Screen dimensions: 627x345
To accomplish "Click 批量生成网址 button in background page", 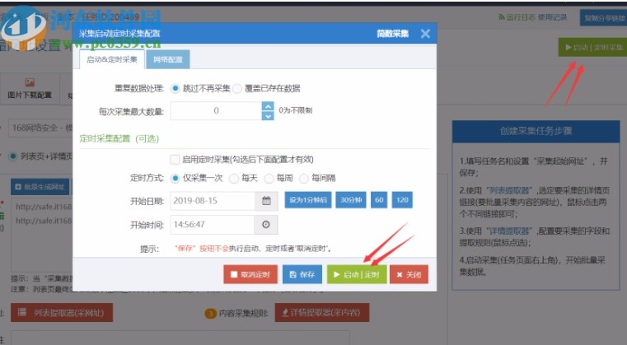I will click(40, 187).
